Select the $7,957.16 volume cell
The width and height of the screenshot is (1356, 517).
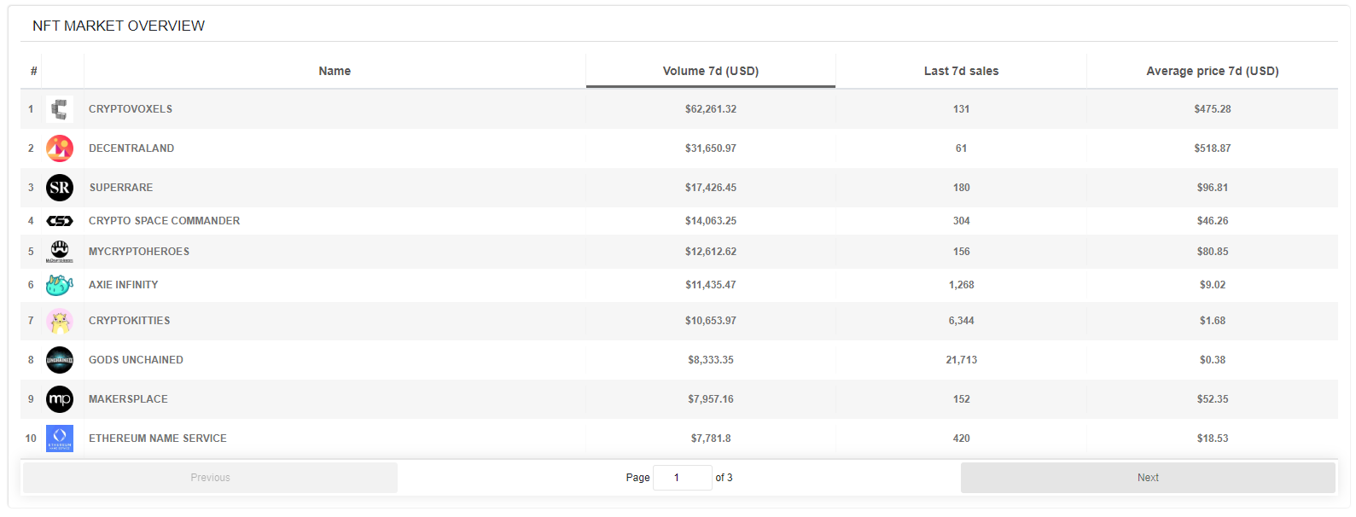[x=711, y=399]
